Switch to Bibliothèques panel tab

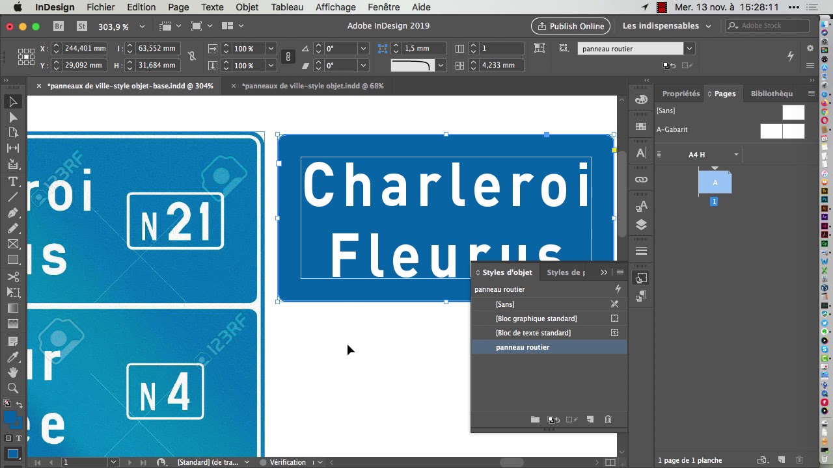tap(772, 94)
